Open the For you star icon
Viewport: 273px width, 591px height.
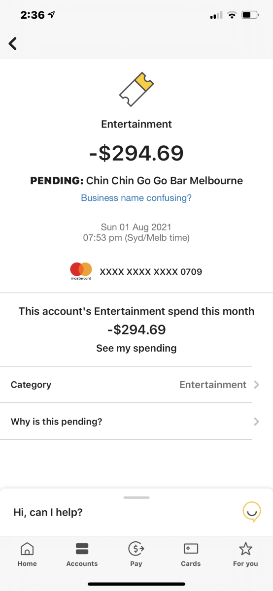point(245,549)
